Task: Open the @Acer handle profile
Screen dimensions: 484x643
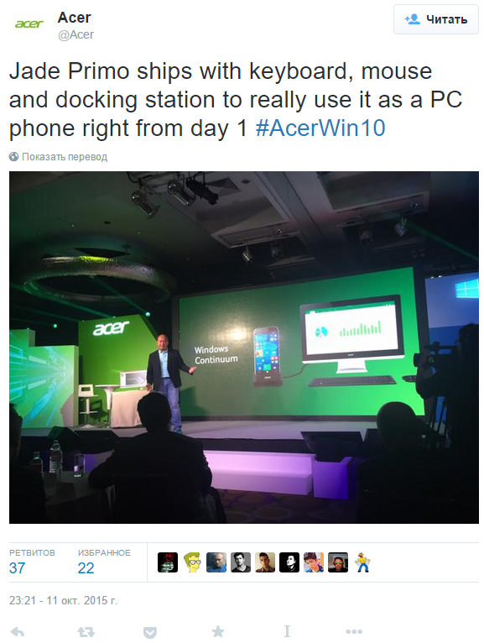Action: tap(75, 35)
